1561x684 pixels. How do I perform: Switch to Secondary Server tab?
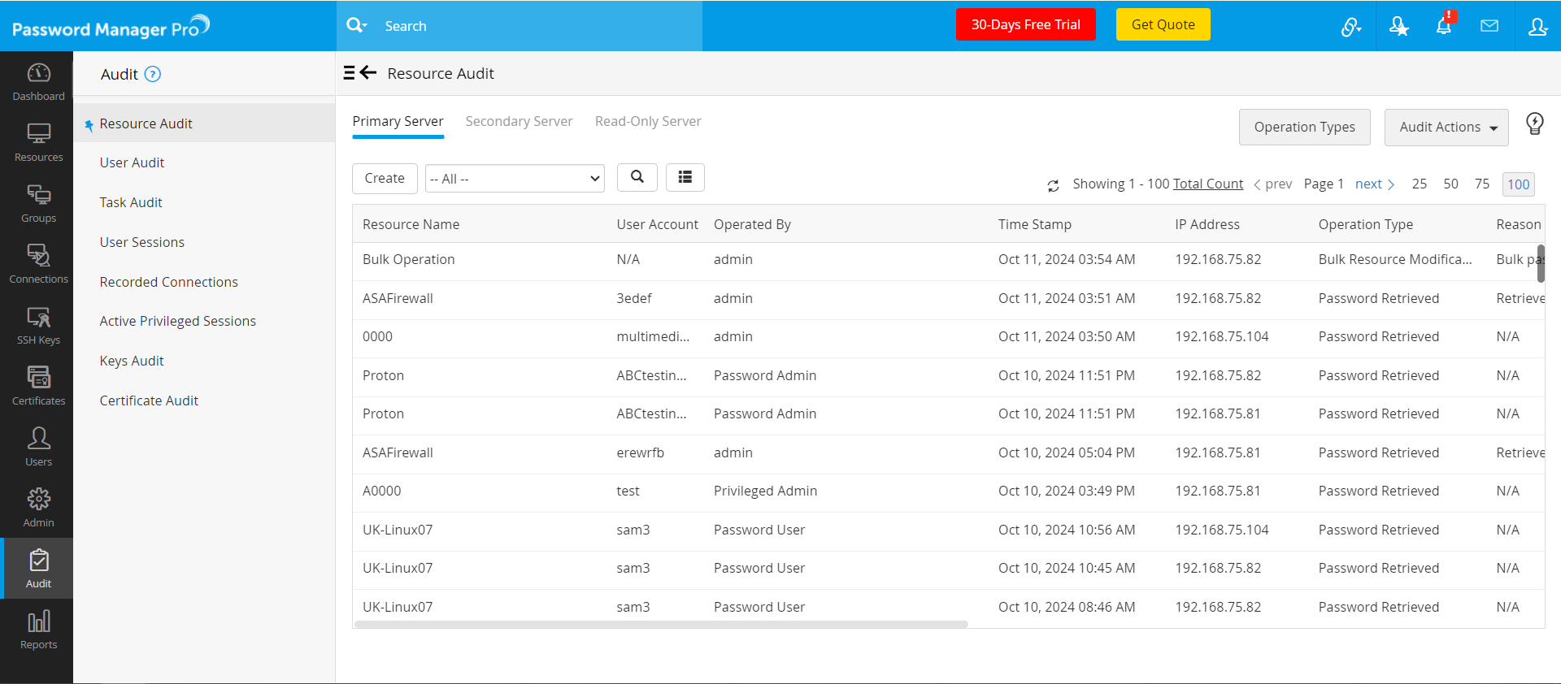pos(519,122)
